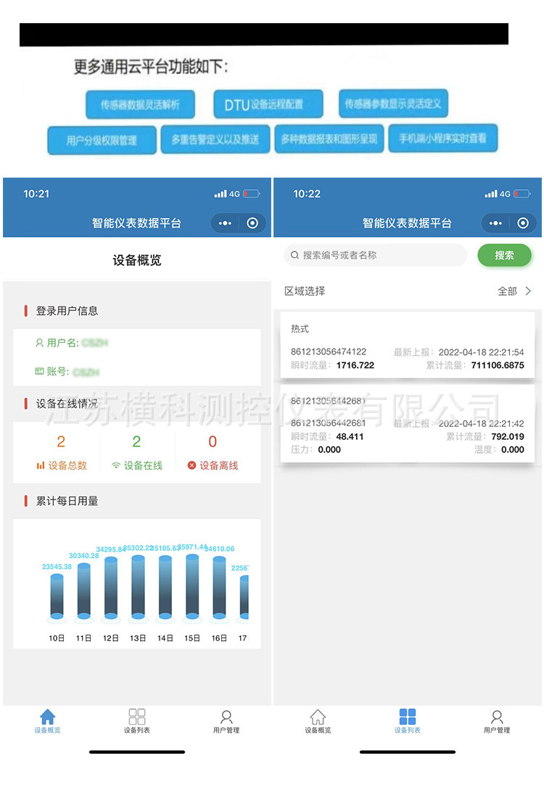Select the 12日 bar in usage chart
This screenshot has height=806, width=544.
111,588
